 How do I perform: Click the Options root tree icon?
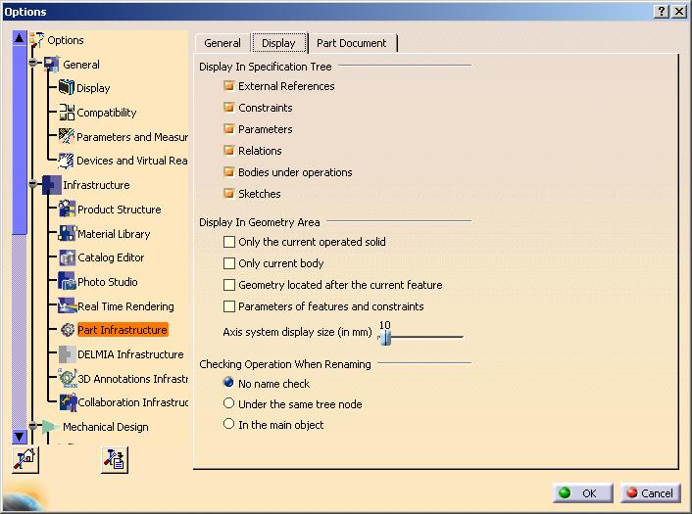[x=36, y=40]
